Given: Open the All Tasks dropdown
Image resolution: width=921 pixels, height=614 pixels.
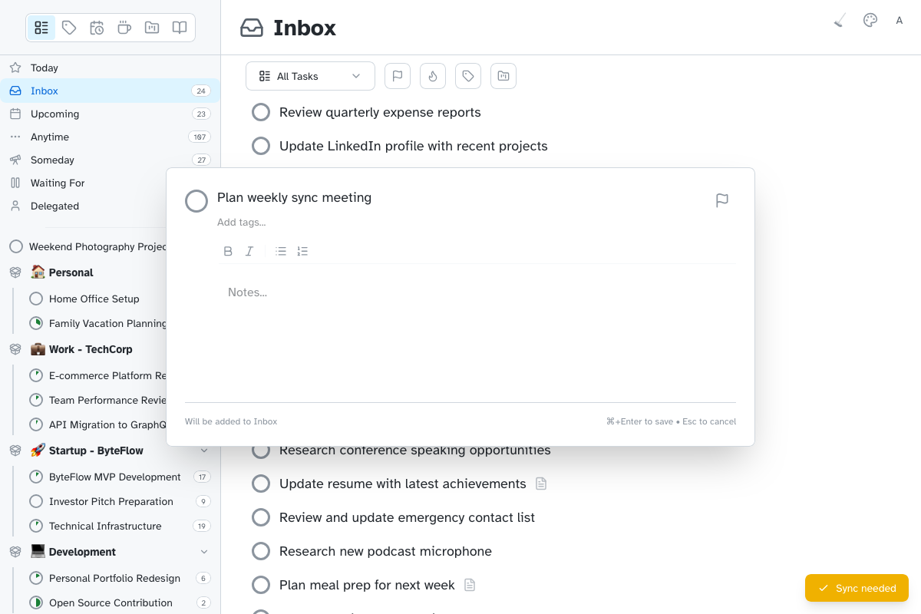Looking at the screenshot, I should coord(310,76).
